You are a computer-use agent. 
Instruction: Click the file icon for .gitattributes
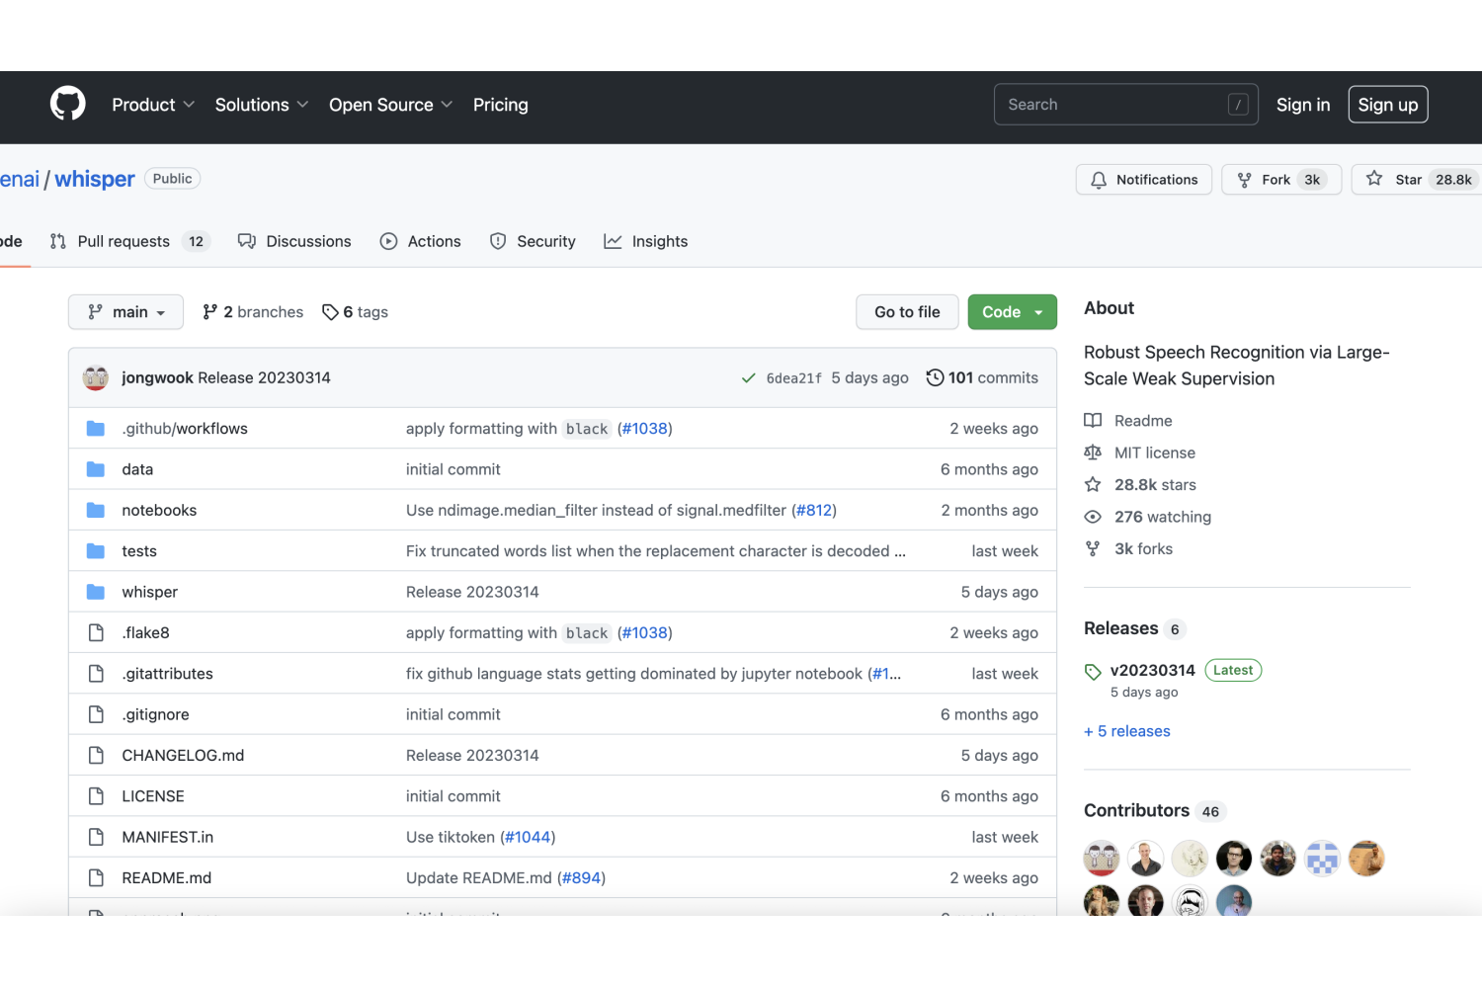click(x=96, y=674)
